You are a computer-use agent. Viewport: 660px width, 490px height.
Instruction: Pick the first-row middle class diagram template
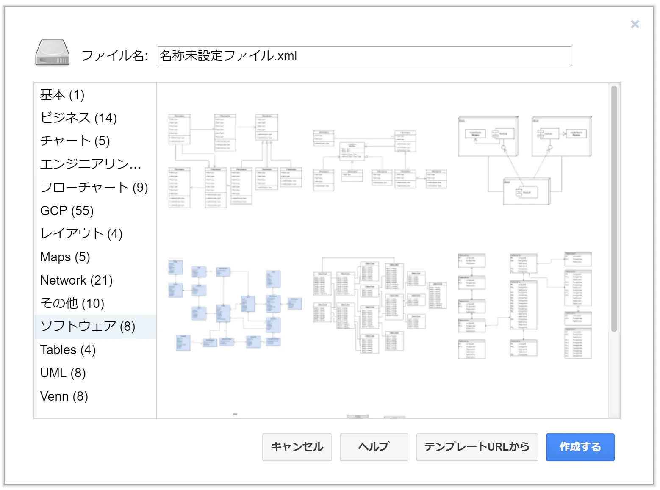[x=380, y=161]
